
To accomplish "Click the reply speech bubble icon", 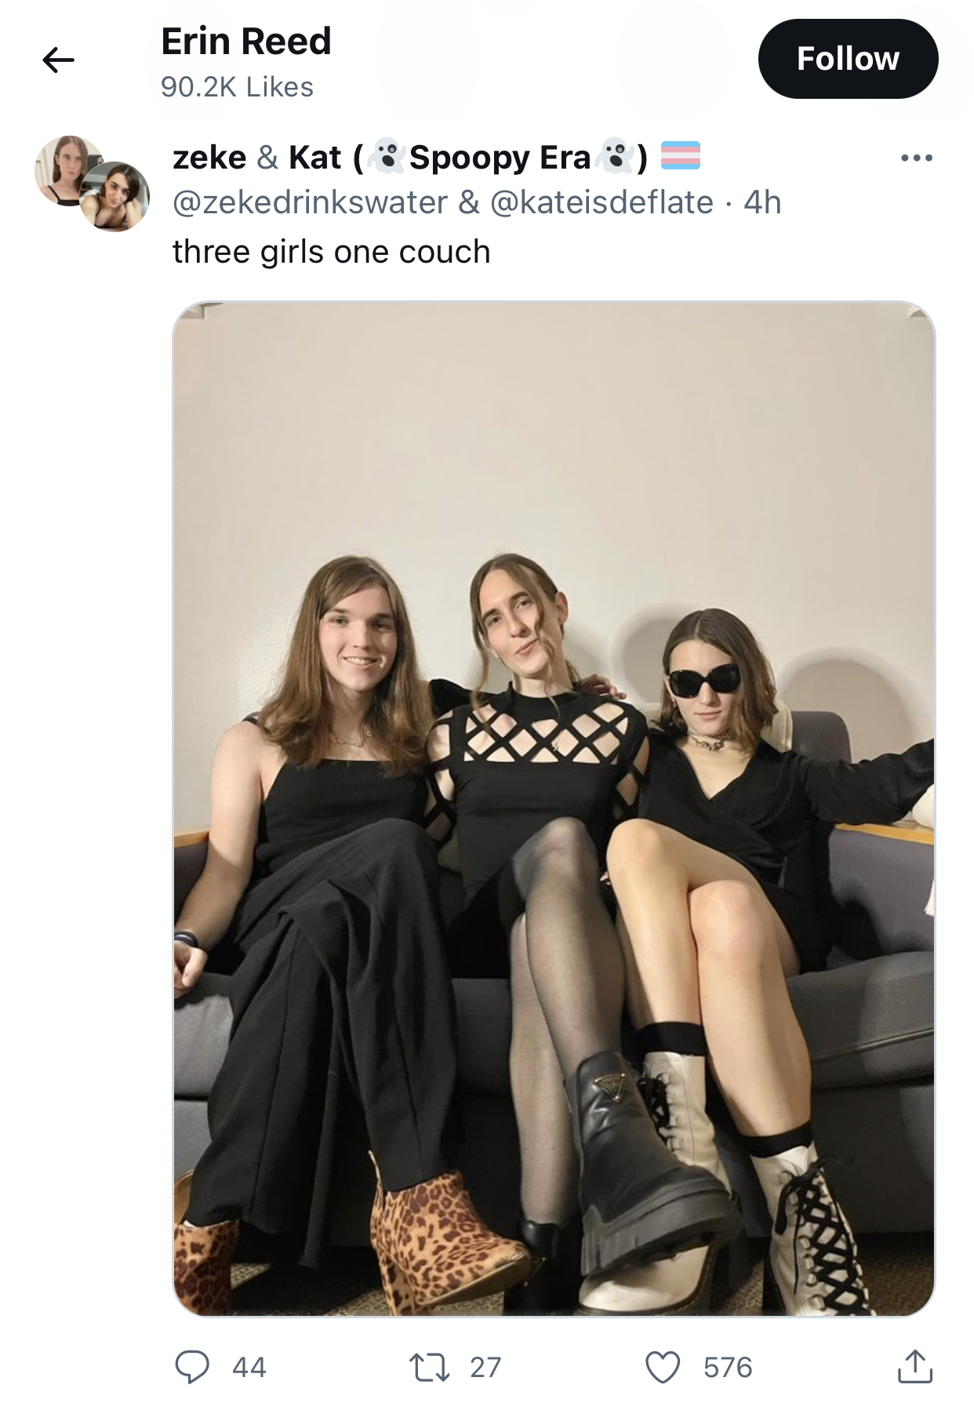I will [191, 1367].
